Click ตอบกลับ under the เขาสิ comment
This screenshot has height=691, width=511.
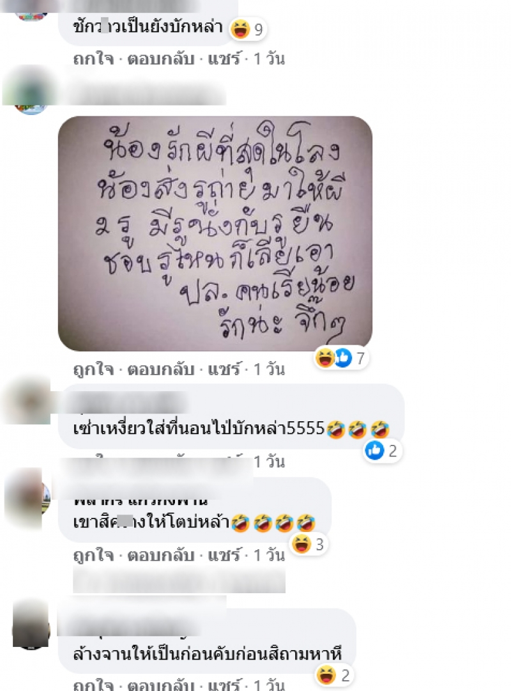click(x=161, y=555)
